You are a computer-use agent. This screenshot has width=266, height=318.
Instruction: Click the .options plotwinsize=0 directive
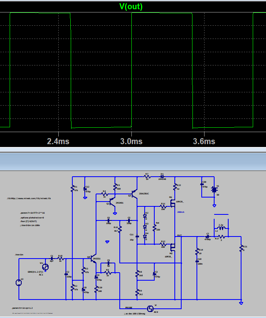click(32, 218)
